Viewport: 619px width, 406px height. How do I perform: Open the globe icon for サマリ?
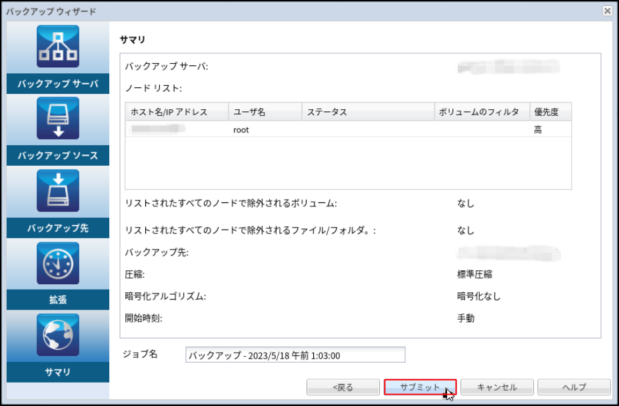pos(58,335)
